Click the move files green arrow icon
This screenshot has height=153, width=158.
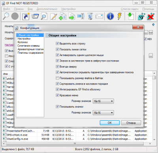pyautogui.click(x=72, y=16)
